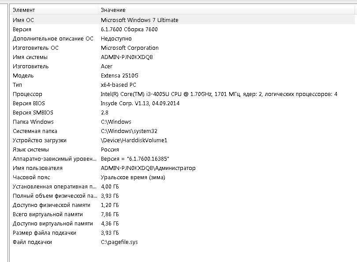Select the Модель Extensa 2510G row
The image size is (357, 262).
(x=183, y=76)
